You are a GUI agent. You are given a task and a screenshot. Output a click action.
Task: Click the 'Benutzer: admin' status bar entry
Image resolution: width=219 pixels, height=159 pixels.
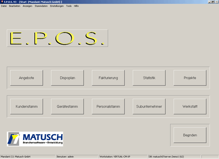(x=77, y=156)
